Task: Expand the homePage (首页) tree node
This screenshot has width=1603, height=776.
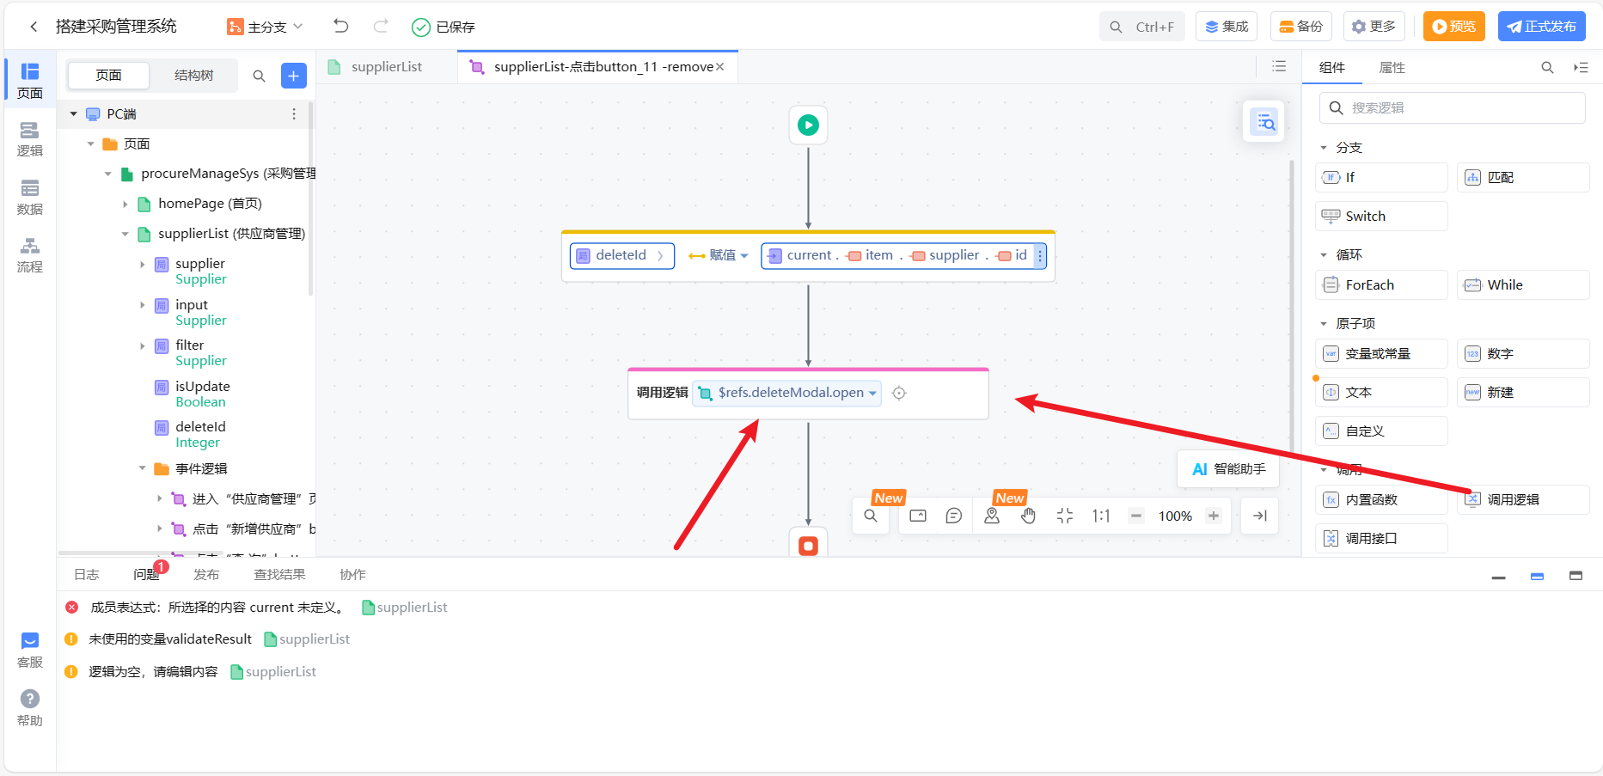Action: tap(125, 204)
